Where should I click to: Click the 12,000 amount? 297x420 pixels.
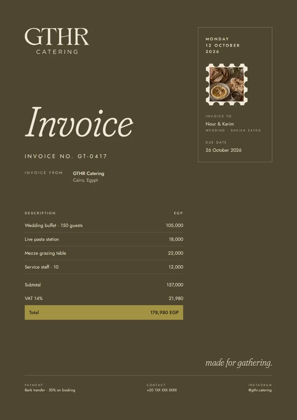click(176, 267)
